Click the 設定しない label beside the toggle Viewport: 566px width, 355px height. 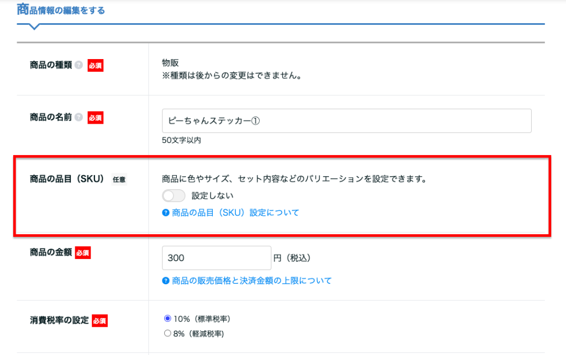point(212,195)
